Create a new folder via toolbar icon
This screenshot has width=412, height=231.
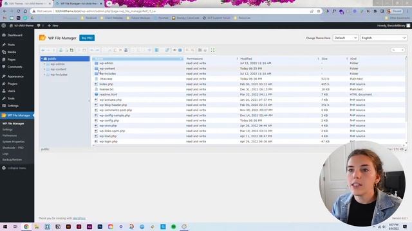click(61, 50)
